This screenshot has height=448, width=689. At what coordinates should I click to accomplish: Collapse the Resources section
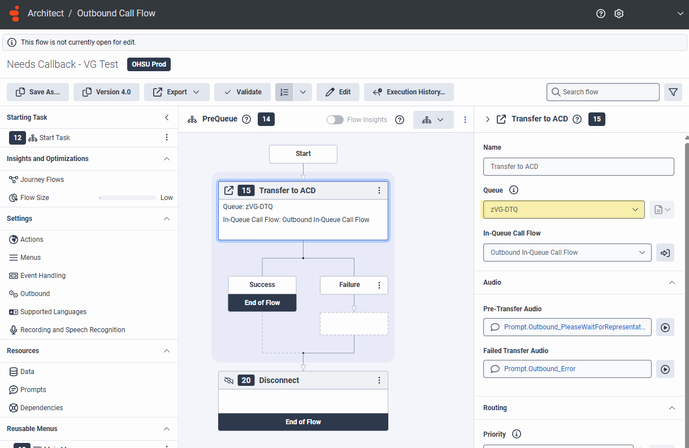pos(167,351)
